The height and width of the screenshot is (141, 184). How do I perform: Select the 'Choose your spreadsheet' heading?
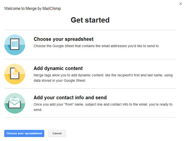coord(64,39)
